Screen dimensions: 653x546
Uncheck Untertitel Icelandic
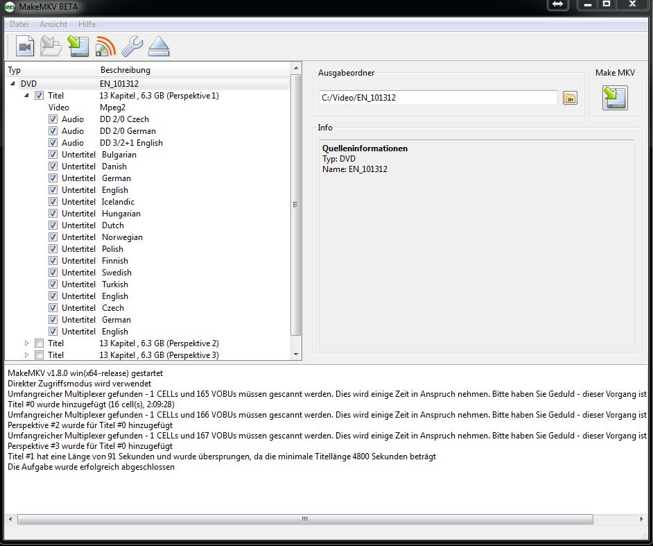[53, 202]
